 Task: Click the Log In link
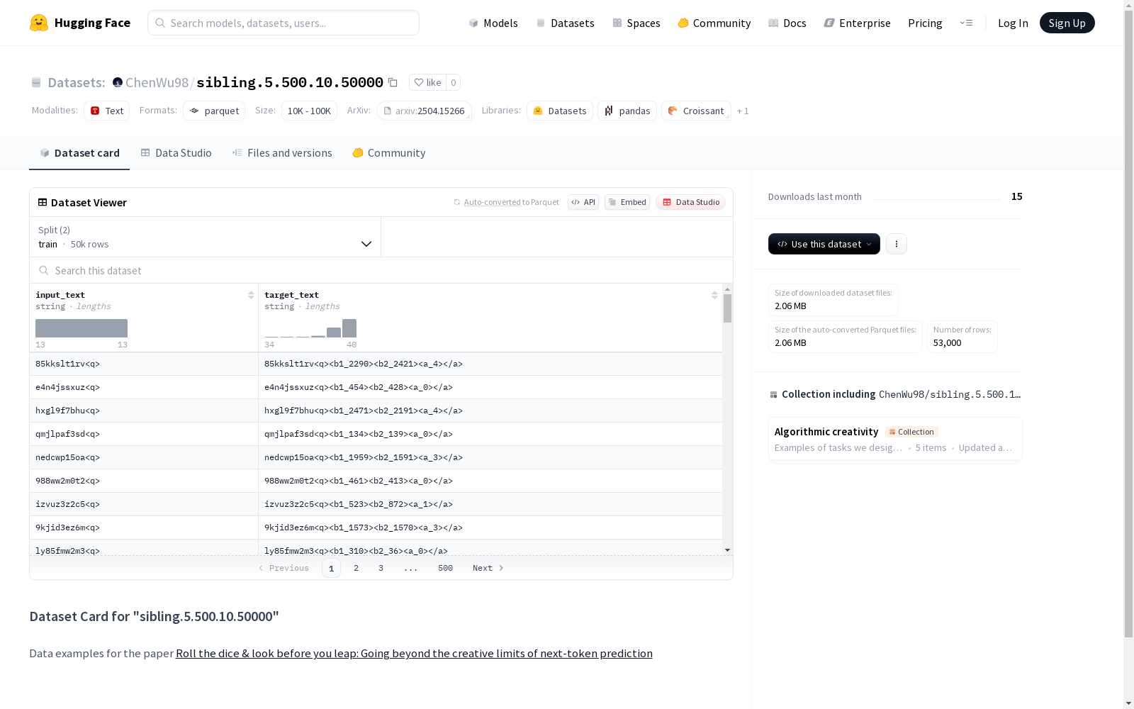click(x=1013, y=23)
